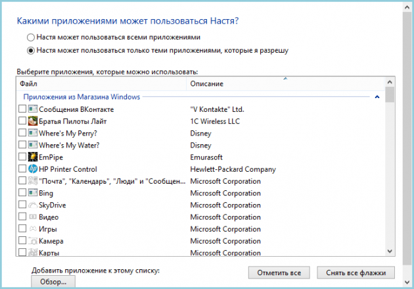
Task: Open the Обзор... browse button
Action: click(53, 282)
